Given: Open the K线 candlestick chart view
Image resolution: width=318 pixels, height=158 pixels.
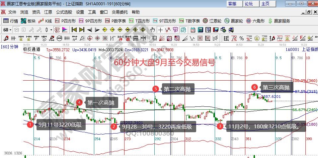Looking at the screenshot, I should 45,21.
